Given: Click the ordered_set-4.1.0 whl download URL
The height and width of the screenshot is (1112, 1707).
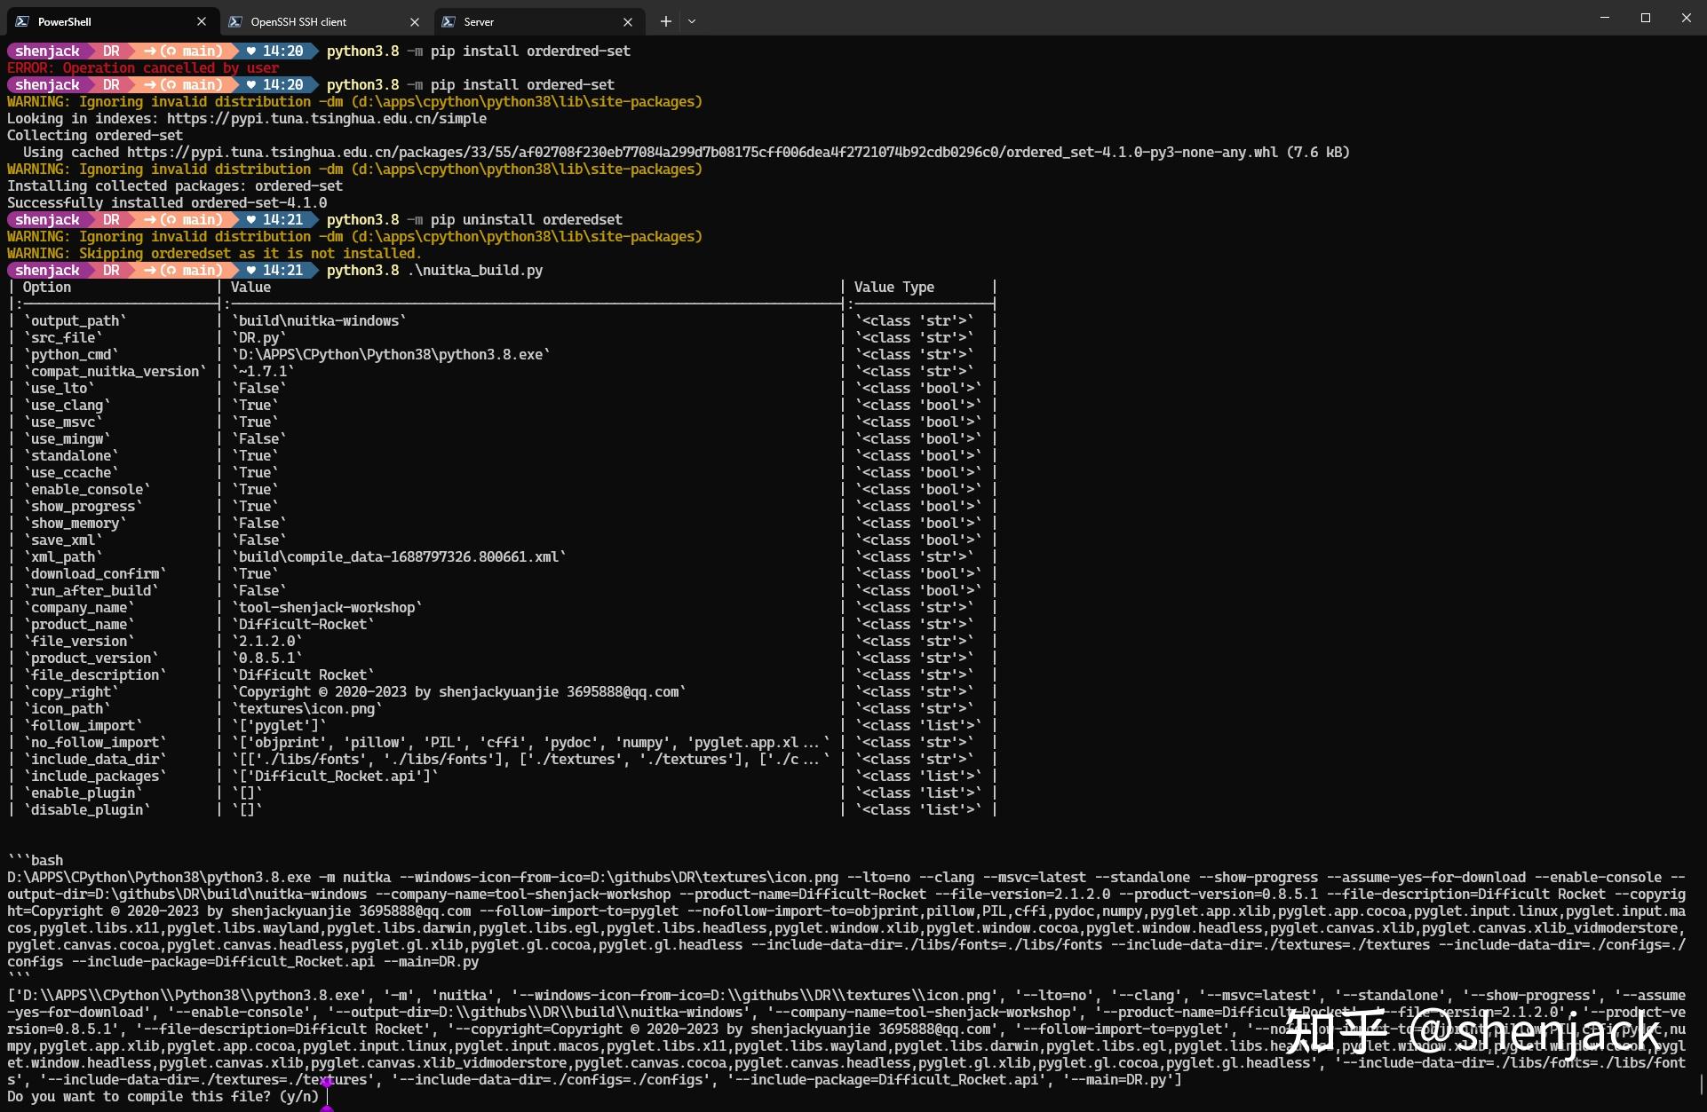Looking at the screenshot, I should pyautogui.click(x=702, y=153).
